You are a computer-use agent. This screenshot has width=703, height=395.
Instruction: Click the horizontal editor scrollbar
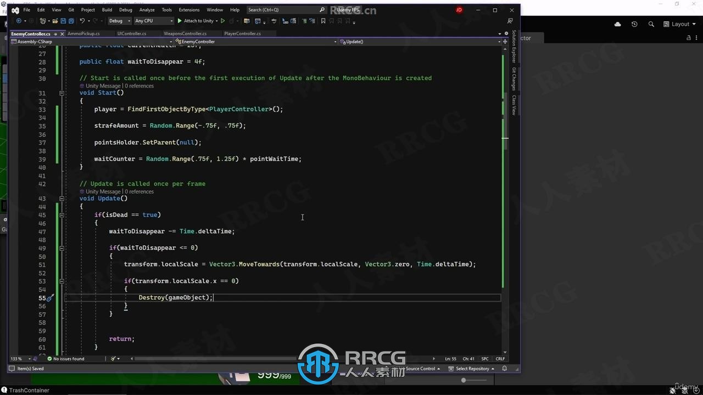point(215,359)
